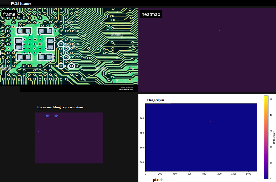The height and width of the screenshot is (182, 276).
Task: Click the colorbar tick labeled 50
Action: [x=271, y=99]
